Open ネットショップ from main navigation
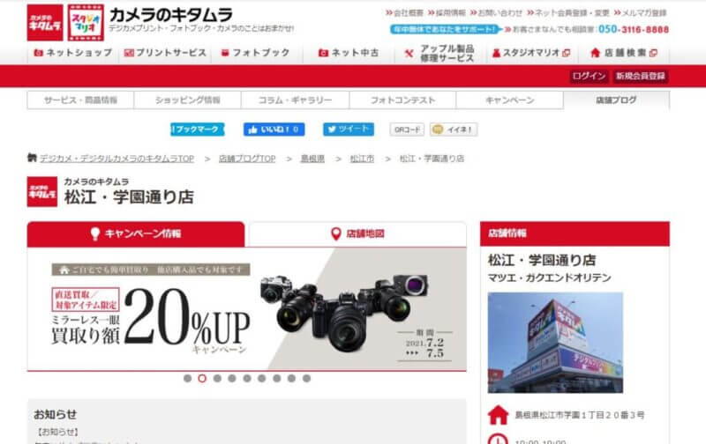 pos(73,53)
